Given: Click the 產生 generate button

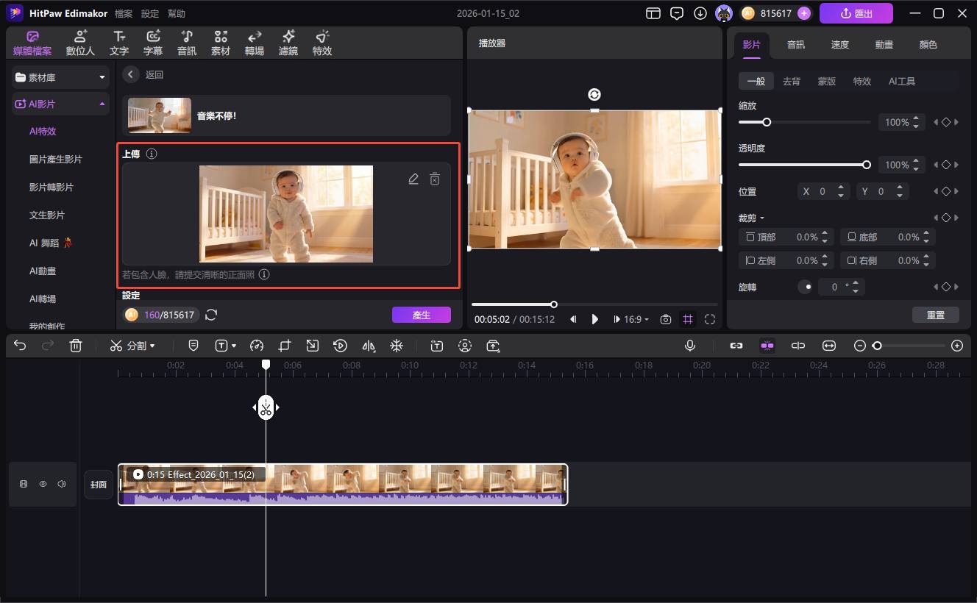Looking at the screenshot, I should pos(421,315).
